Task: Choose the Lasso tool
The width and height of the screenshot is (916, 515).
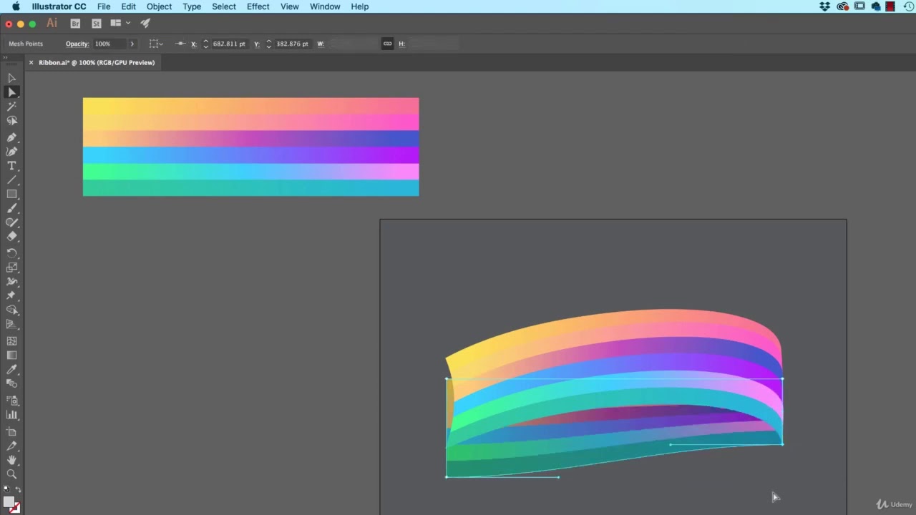Action: pyautogui.click(x=11, y=121)
